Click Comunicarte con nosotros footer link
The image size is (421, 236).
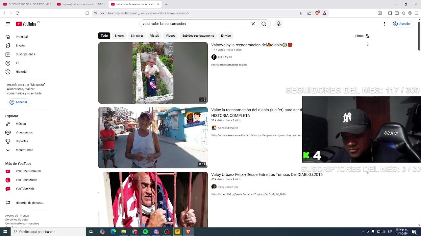(x=22, y=224)
